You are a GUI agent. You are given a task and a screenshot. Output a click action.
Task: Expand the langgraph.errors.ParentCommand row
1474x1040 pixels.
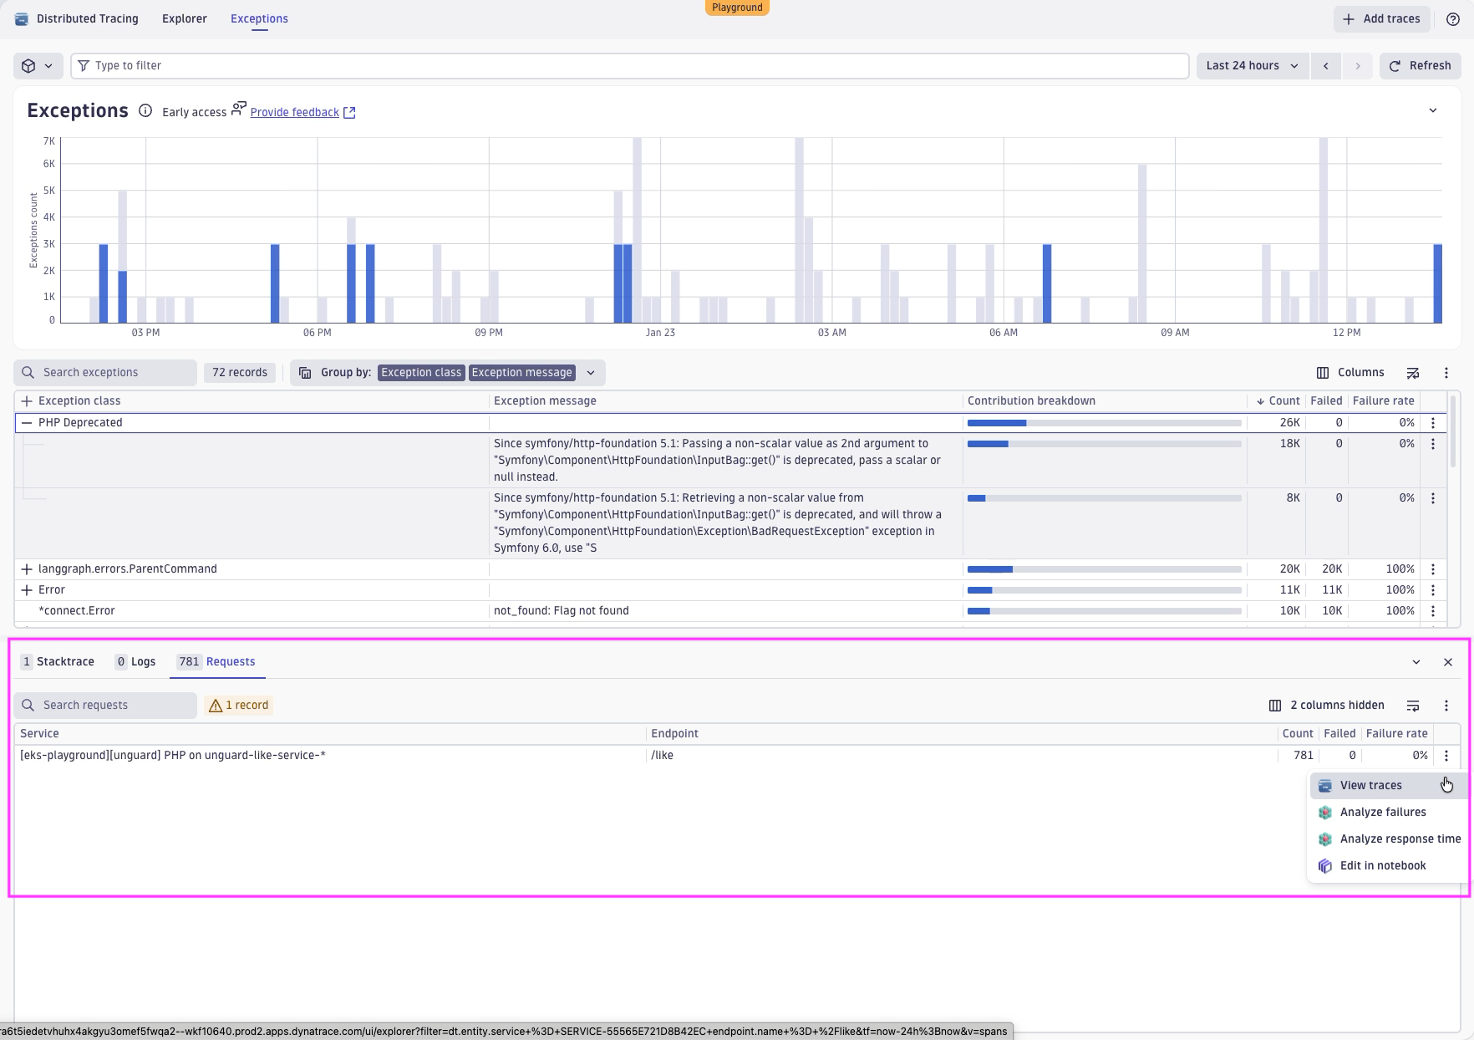27,569
